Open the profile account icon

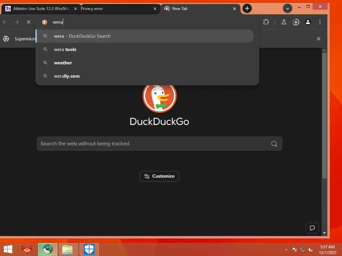point(308,22)
